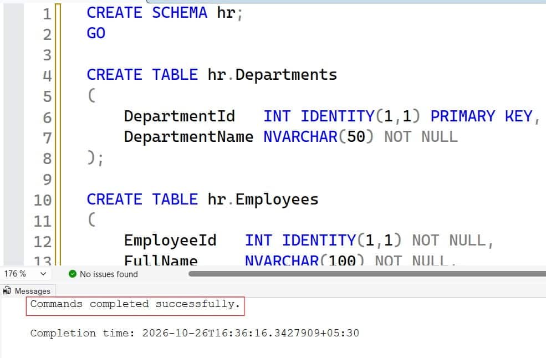Click the NOT NULL text on line 7
Viewport: 546px width, 358px height.
[421, 137]
